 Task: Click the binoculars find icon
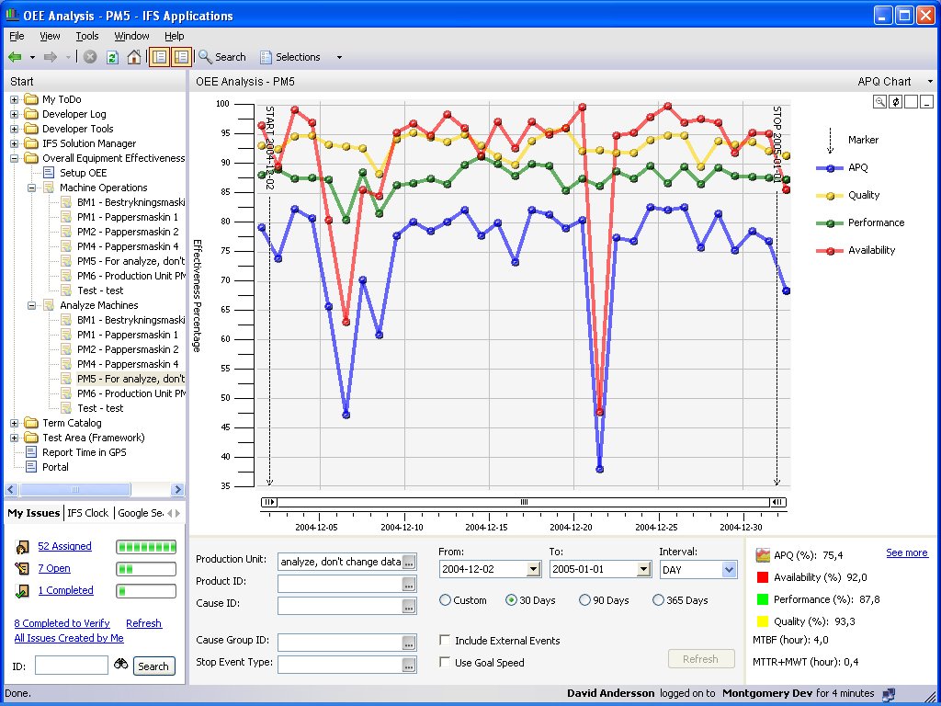(x=121, y=664)
